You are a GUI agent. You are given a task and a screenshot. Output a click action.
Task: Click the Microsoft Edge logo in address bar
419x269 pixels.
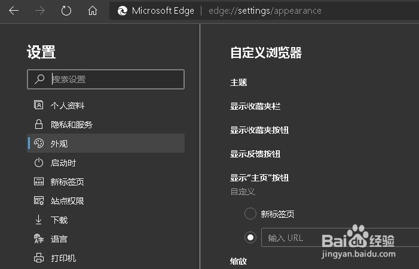tap(123, 11)
